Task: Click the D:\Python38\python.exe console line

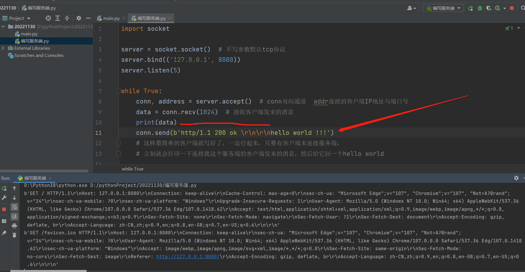Action: click(x=110, y=185)
